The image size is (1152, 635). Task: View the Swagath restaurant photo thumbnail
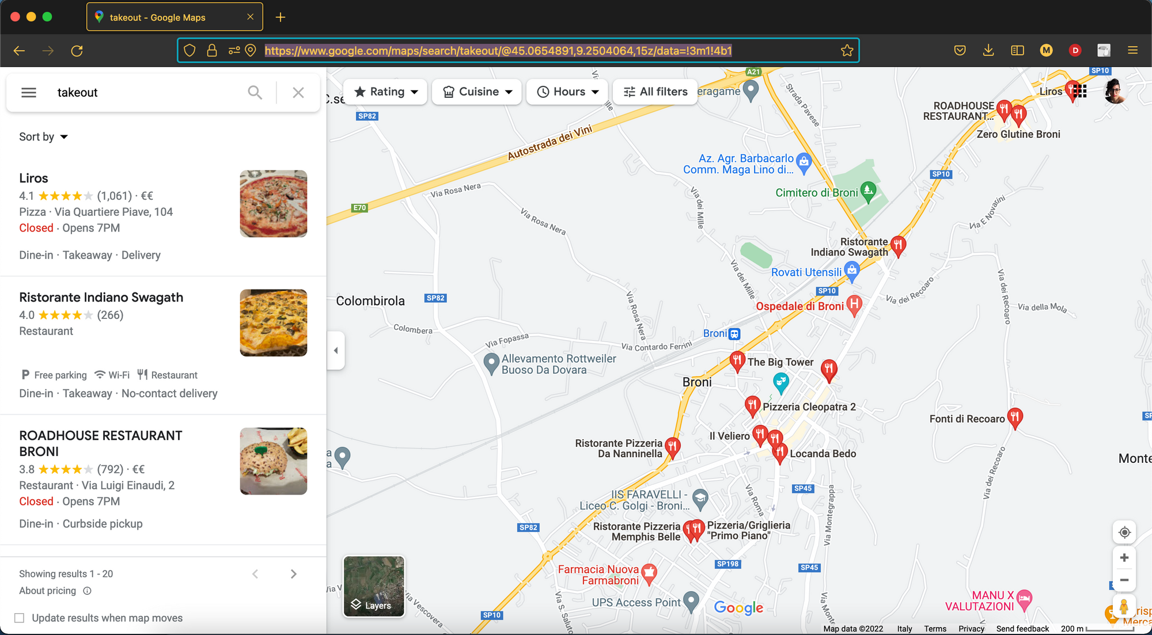tap(274, 323)
